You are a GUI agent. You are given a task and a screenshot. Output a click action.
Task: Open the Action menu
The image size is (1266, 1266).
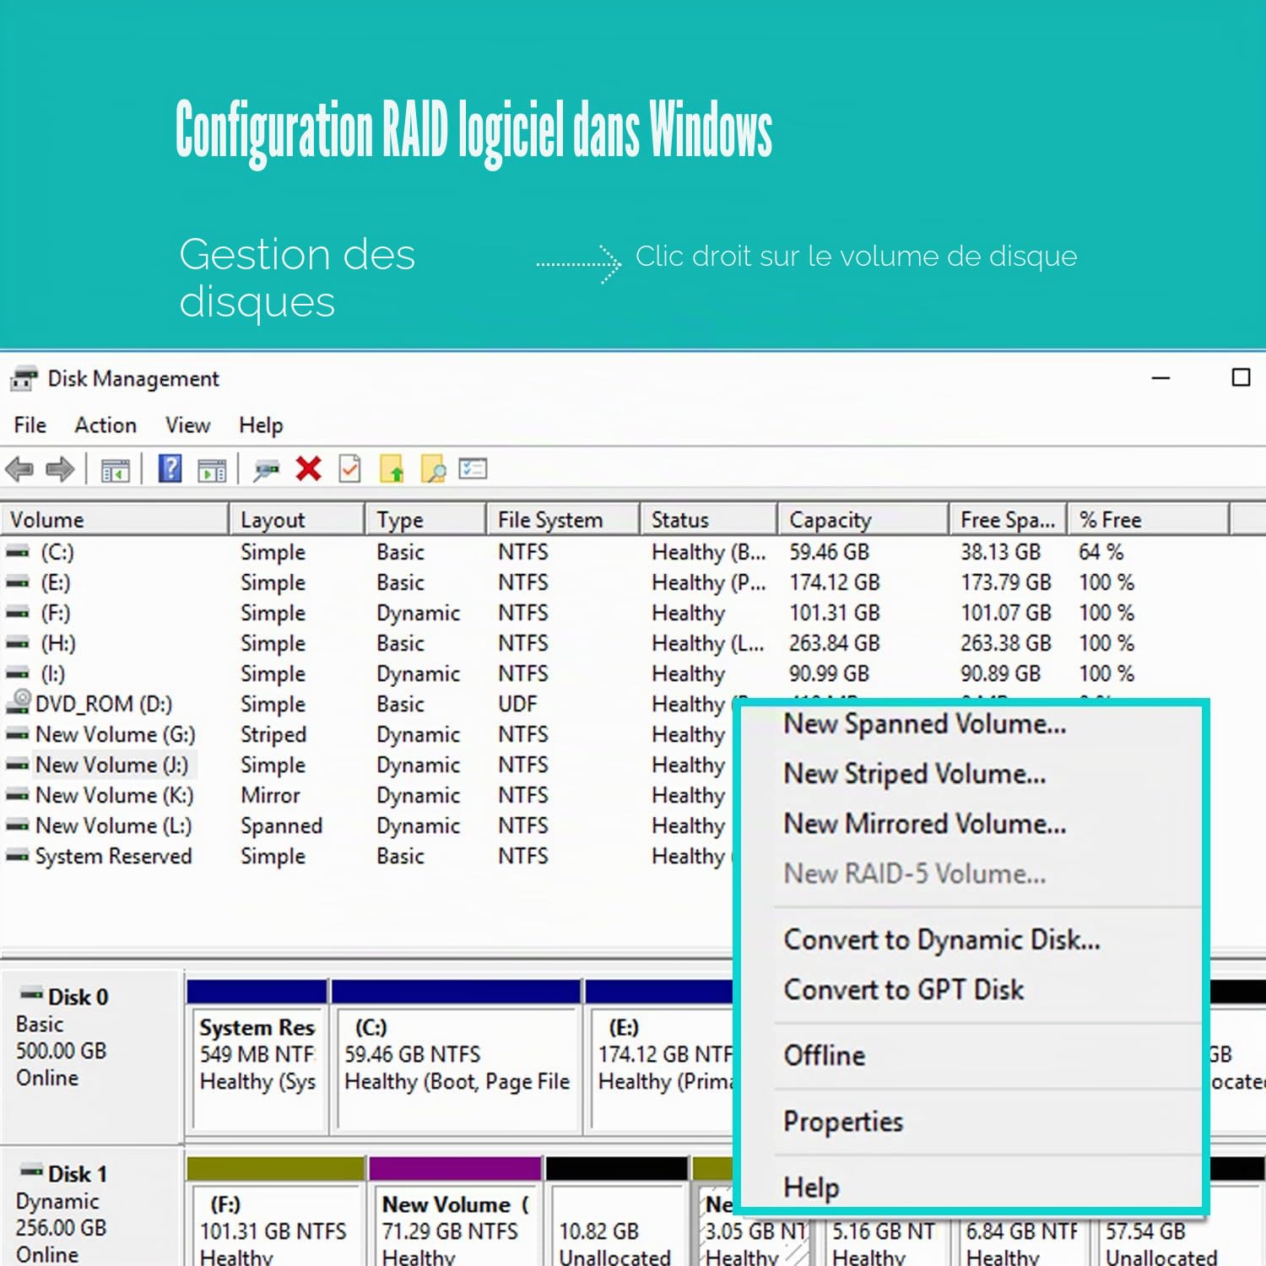[x=105, y=425]
